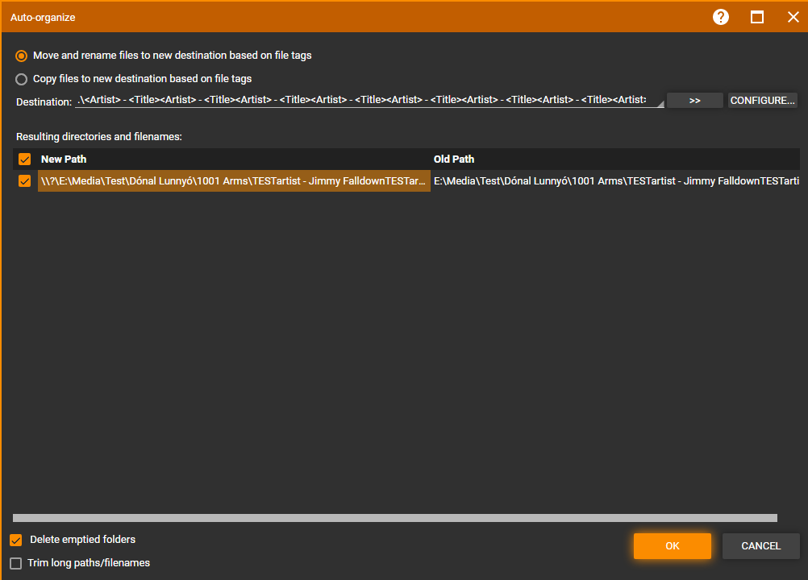The width and height of the screenshot is (808, 580).
Task: Select the highlighted New Path cell
Action: coord(234,181)
